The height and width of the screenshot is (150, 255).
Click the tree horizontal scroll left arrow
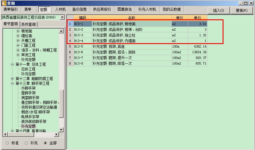[x=5, y=134]
